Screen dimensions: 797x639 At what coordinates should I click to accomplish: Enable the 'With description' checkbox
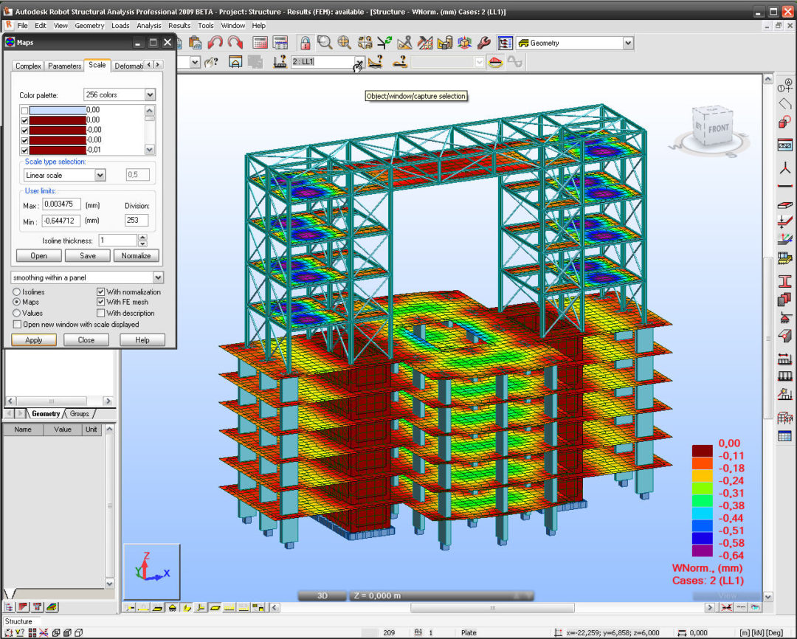[101, 313]
